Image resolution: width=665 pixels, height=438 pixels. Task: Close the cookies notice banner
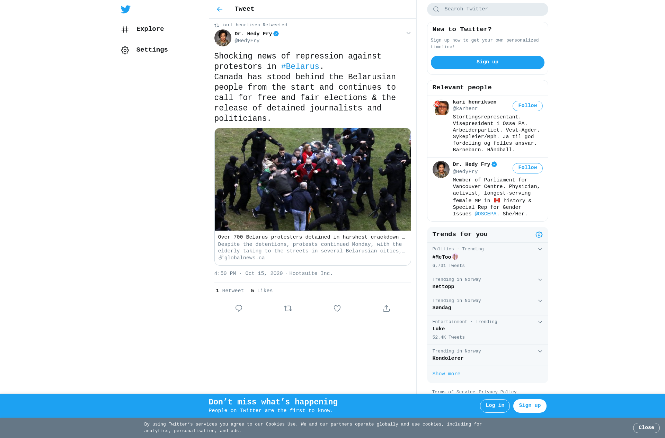coord(646,428)
